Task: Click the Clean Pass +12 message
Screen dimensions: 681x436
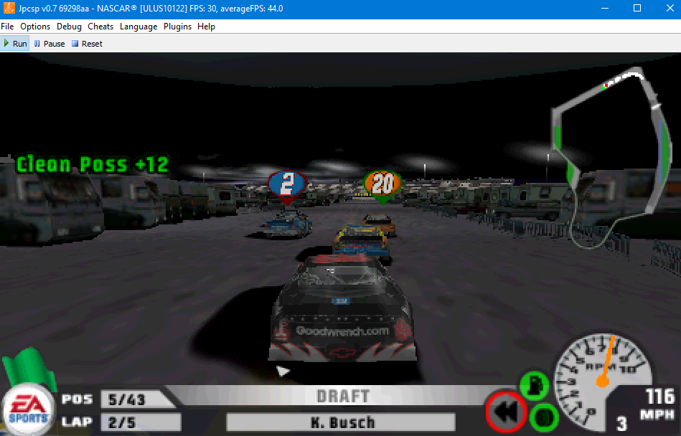Action: point(93,164)
